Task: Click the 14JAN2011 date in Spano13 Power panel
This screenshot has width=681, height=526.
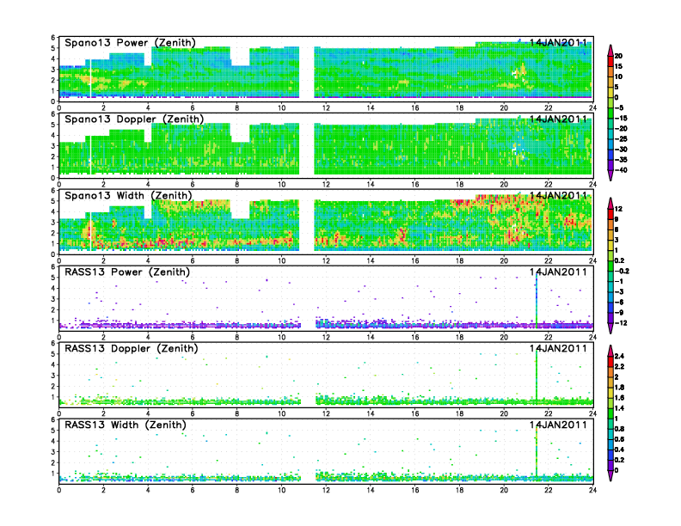Action: pos(558,42)
